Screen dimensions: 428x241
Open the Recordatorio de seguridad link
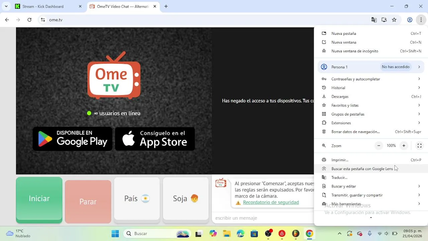tap(271, 203)
